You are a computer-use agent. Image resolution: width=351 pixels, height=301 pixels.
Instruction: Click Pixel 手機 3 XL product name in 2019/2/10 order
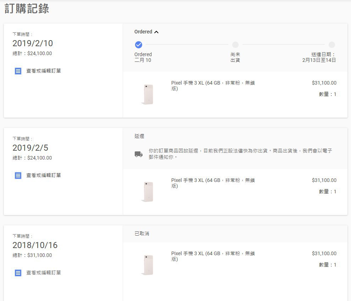[213, 86]
